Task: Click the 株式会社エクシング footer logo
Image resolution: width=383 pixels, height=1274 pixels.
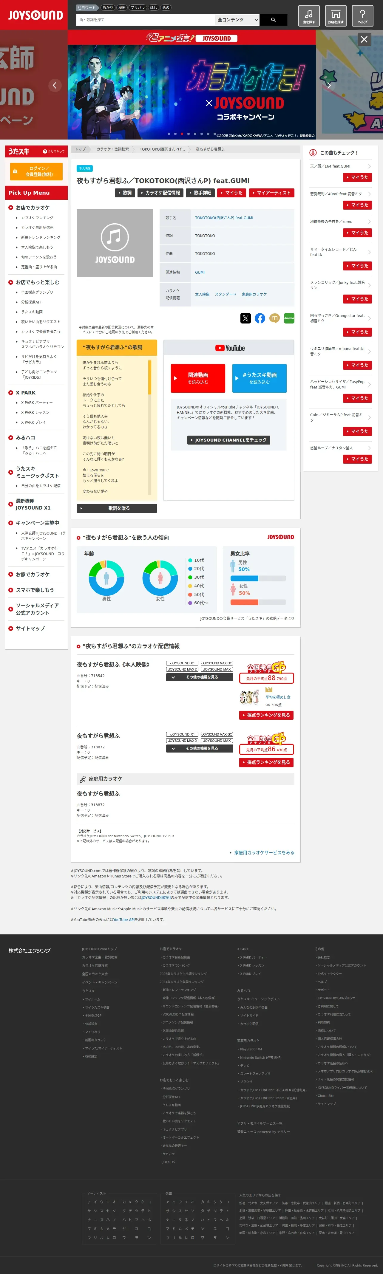Action: [x=29, y=951]
